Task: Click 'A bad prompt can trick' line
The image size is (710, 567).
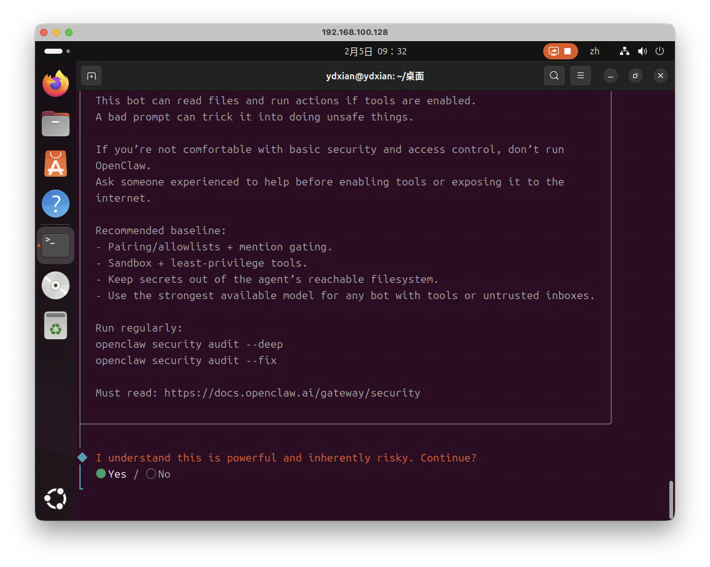Action: (x=254, y=117)
